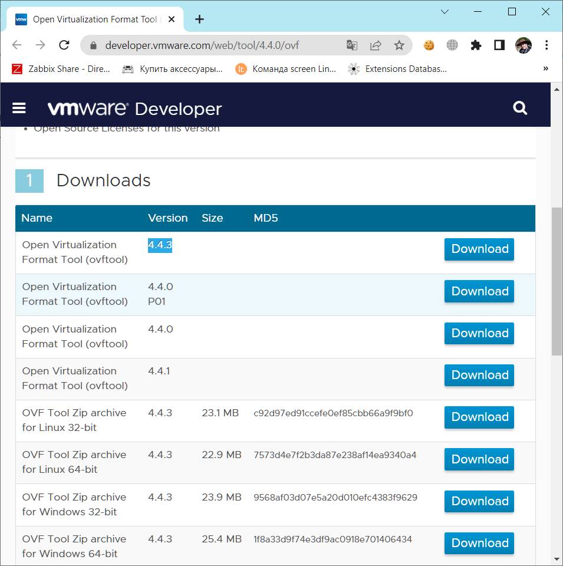Click the scrollbar down arrow
The width and height of the screenshot is (563, 566).
(x=557, y=560)
